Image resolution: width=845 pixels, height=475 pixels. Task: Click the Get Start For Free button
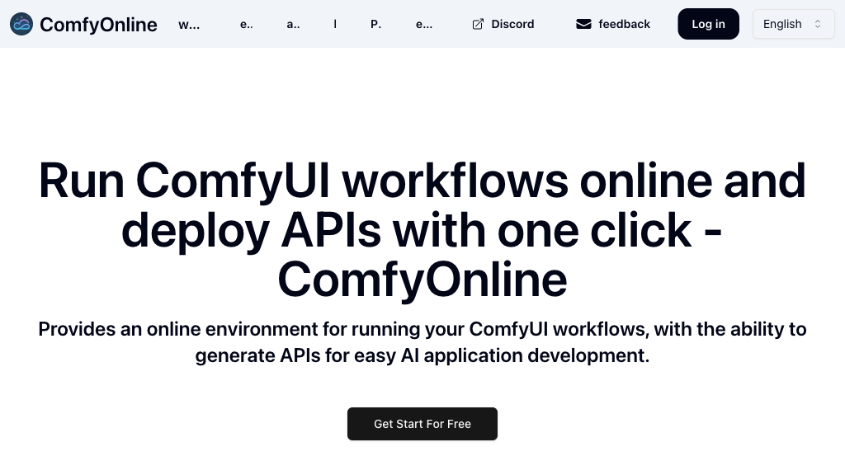(422, 424)
